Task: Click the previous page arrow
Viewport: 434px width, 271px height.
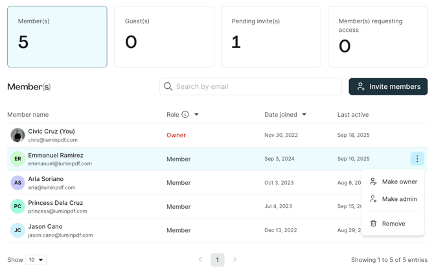Action: point(200,260)
